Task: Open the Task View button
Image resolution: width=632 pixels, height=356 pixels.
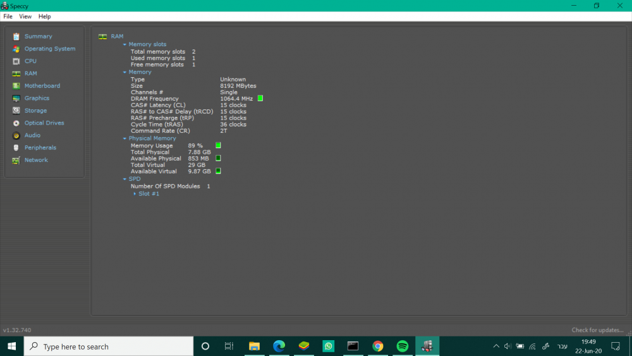Action: coord(229,346)
